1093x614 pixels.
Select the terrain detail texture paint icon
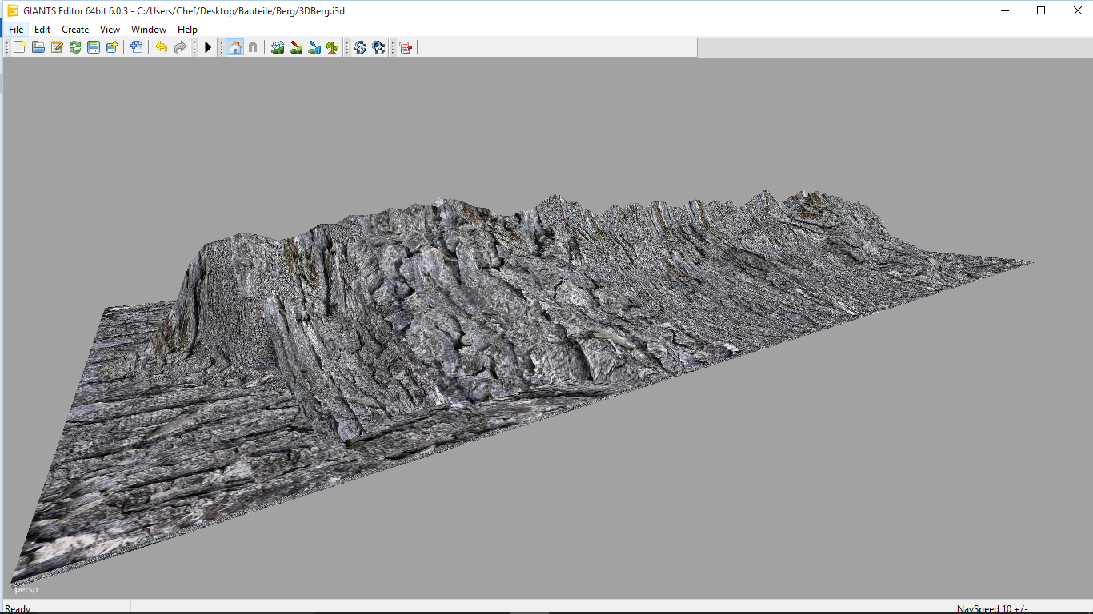pyautogui.click(x=296, y=47)
